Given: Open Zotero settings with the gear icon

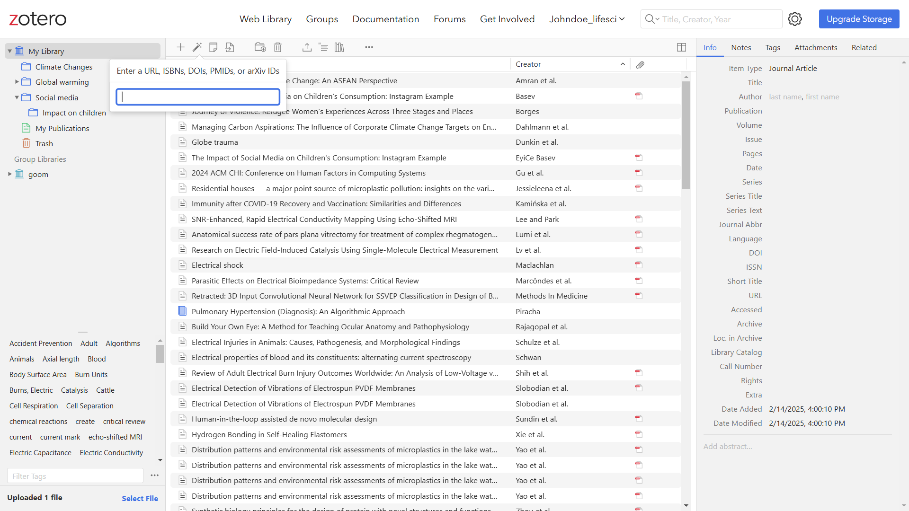Looking at the screenshot, I should pos(794,19).
